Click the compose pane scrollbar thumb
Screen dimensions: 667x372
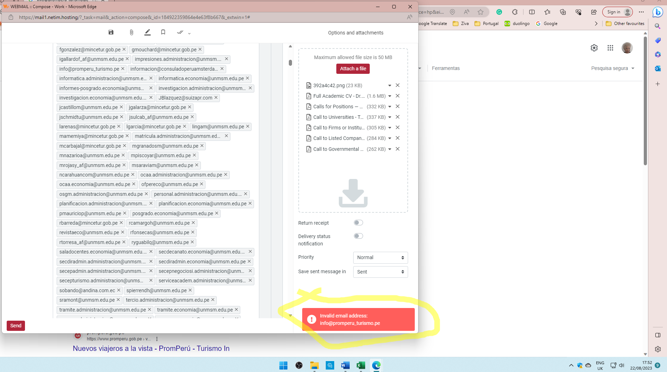point(290,63)
